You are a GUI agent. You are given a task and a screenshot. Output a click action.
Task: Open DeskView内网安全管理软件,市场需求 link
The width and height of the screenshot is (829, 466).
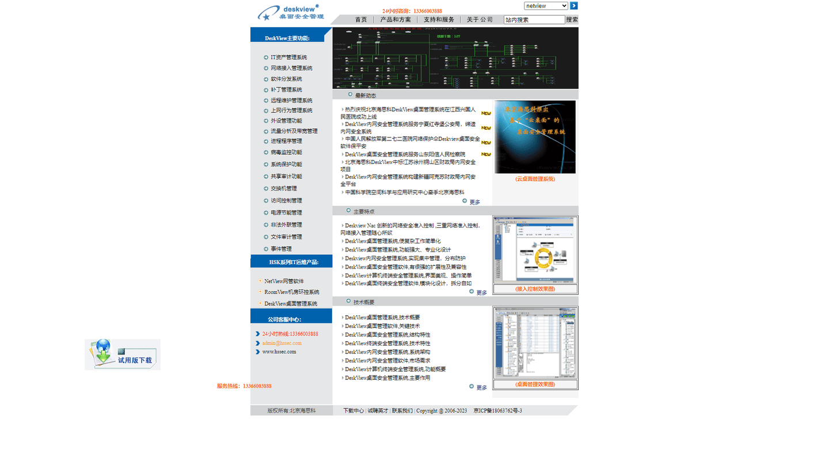click(x=387, y=361)
